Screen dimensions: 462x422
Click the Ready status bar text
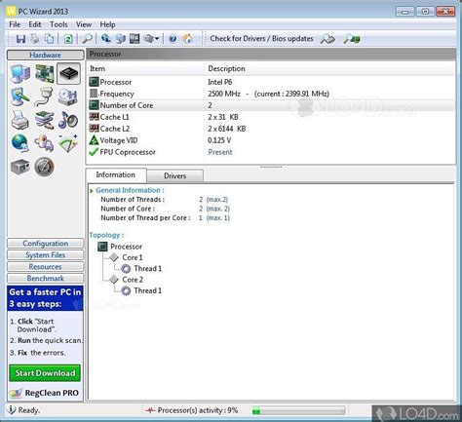(28, 410)
